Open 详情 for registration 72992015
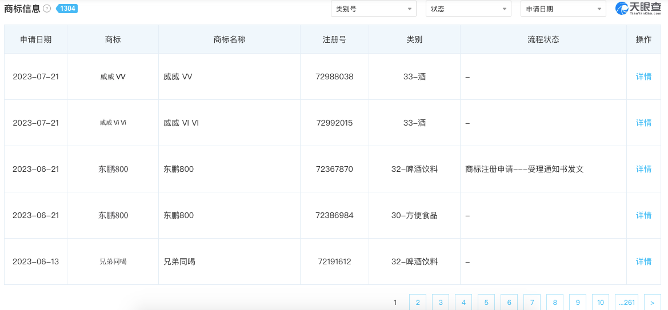 pyautogui.click(x=643, y=123)
